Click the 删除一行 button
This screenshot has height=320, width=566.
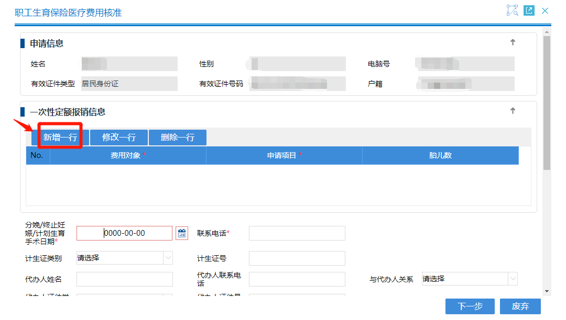pos(178,138)
